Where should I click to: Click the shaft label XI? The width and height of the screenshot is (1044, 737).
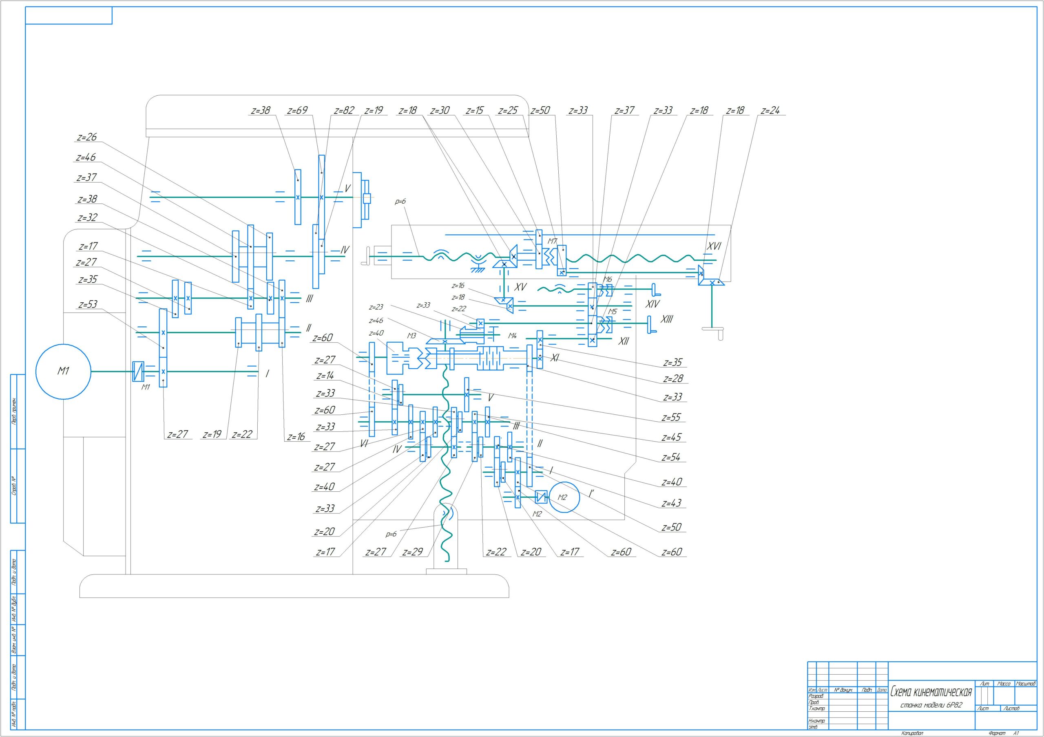555,358
